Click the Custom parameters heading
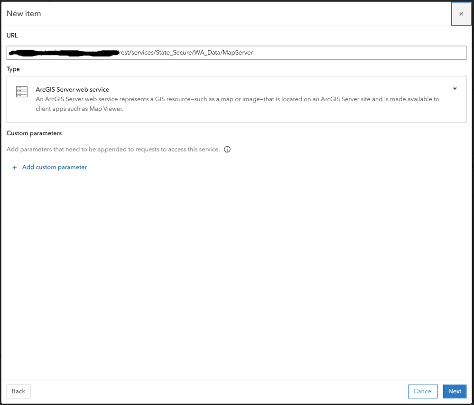This screenshot has height=405, width=474. pyautogui.click(x=34, y=133)
